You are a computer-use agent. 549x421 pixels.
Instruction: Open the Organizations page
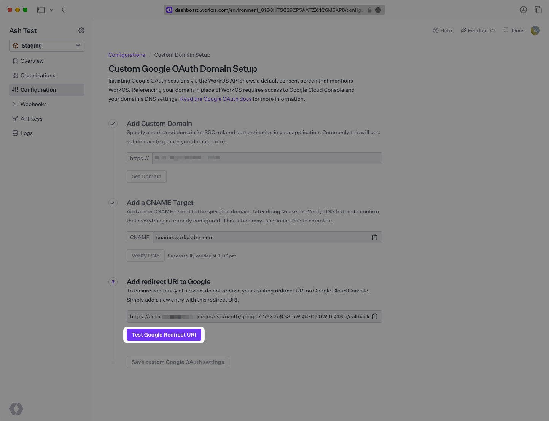point(38,75)
